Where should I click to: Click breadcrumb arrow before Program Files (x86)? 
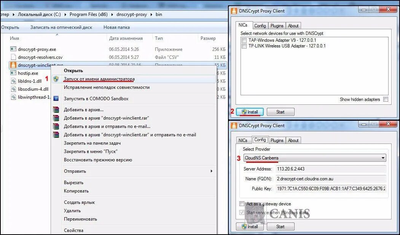(x=65, y=14)
